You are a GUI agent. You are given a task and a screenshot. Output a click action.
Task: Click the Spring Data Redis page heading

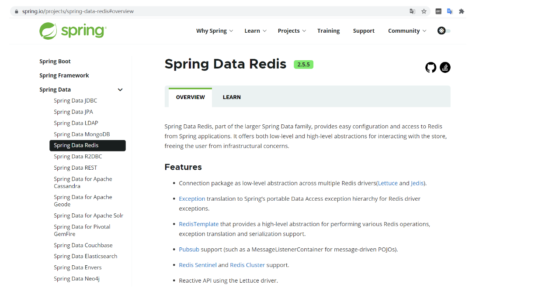click(x=226, y=64)
